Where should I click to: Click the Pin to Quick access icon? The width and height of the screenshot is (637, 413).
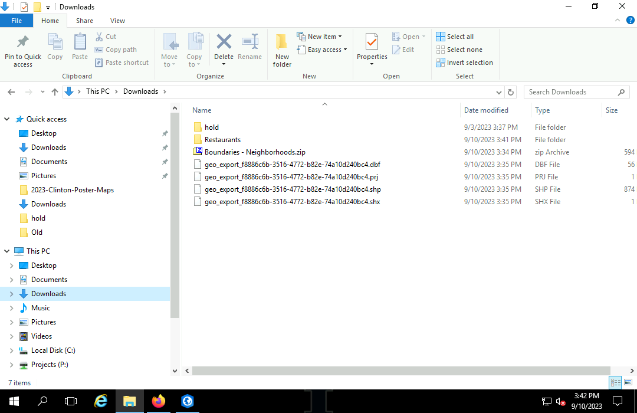(x=23, y=44)
